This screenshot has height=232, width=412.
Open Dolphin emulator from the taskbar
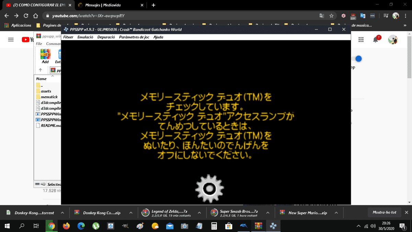pos(243,226)
